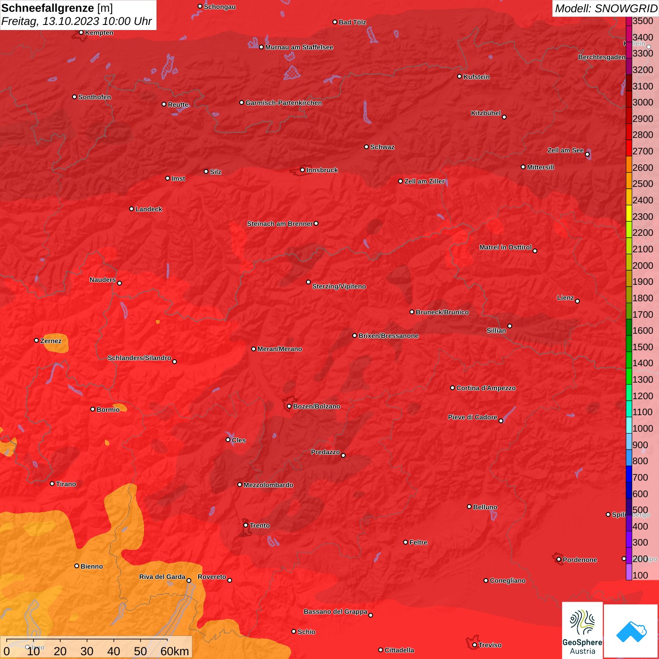This screenshot has height=659, width=659.
Task: Click the Kitzbühel label
Action: click(486, 113)
